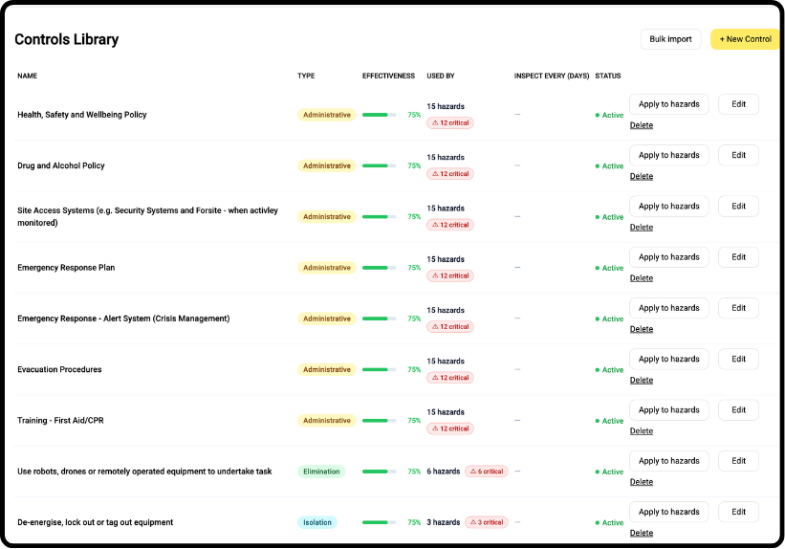
Task: Click the USED BY column header
Action: pos(441,76)
